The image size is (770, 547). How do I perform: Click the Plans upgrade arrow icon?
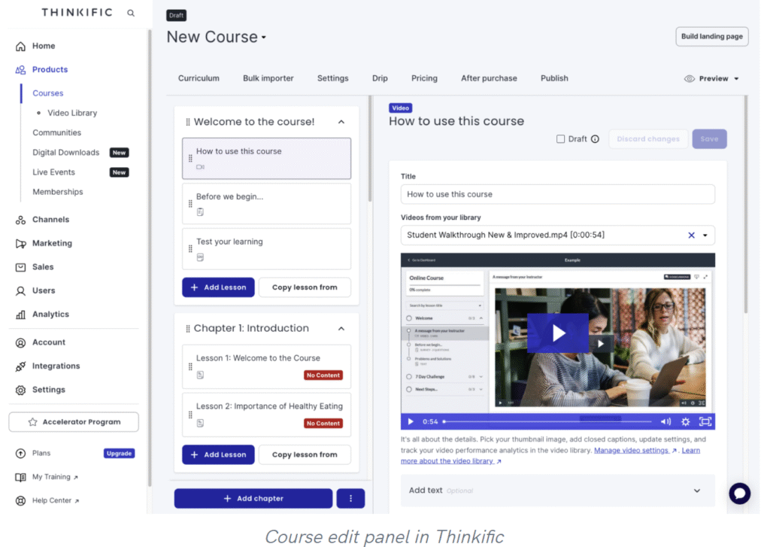coord(20,453)
